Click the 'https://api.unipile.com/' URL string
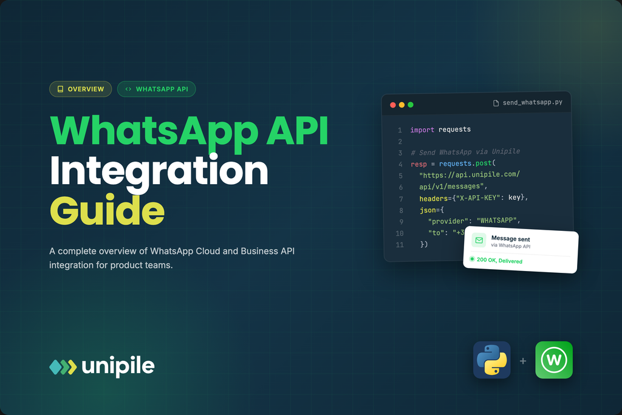The height and width of the screenshot is (415, 622). 470,174
